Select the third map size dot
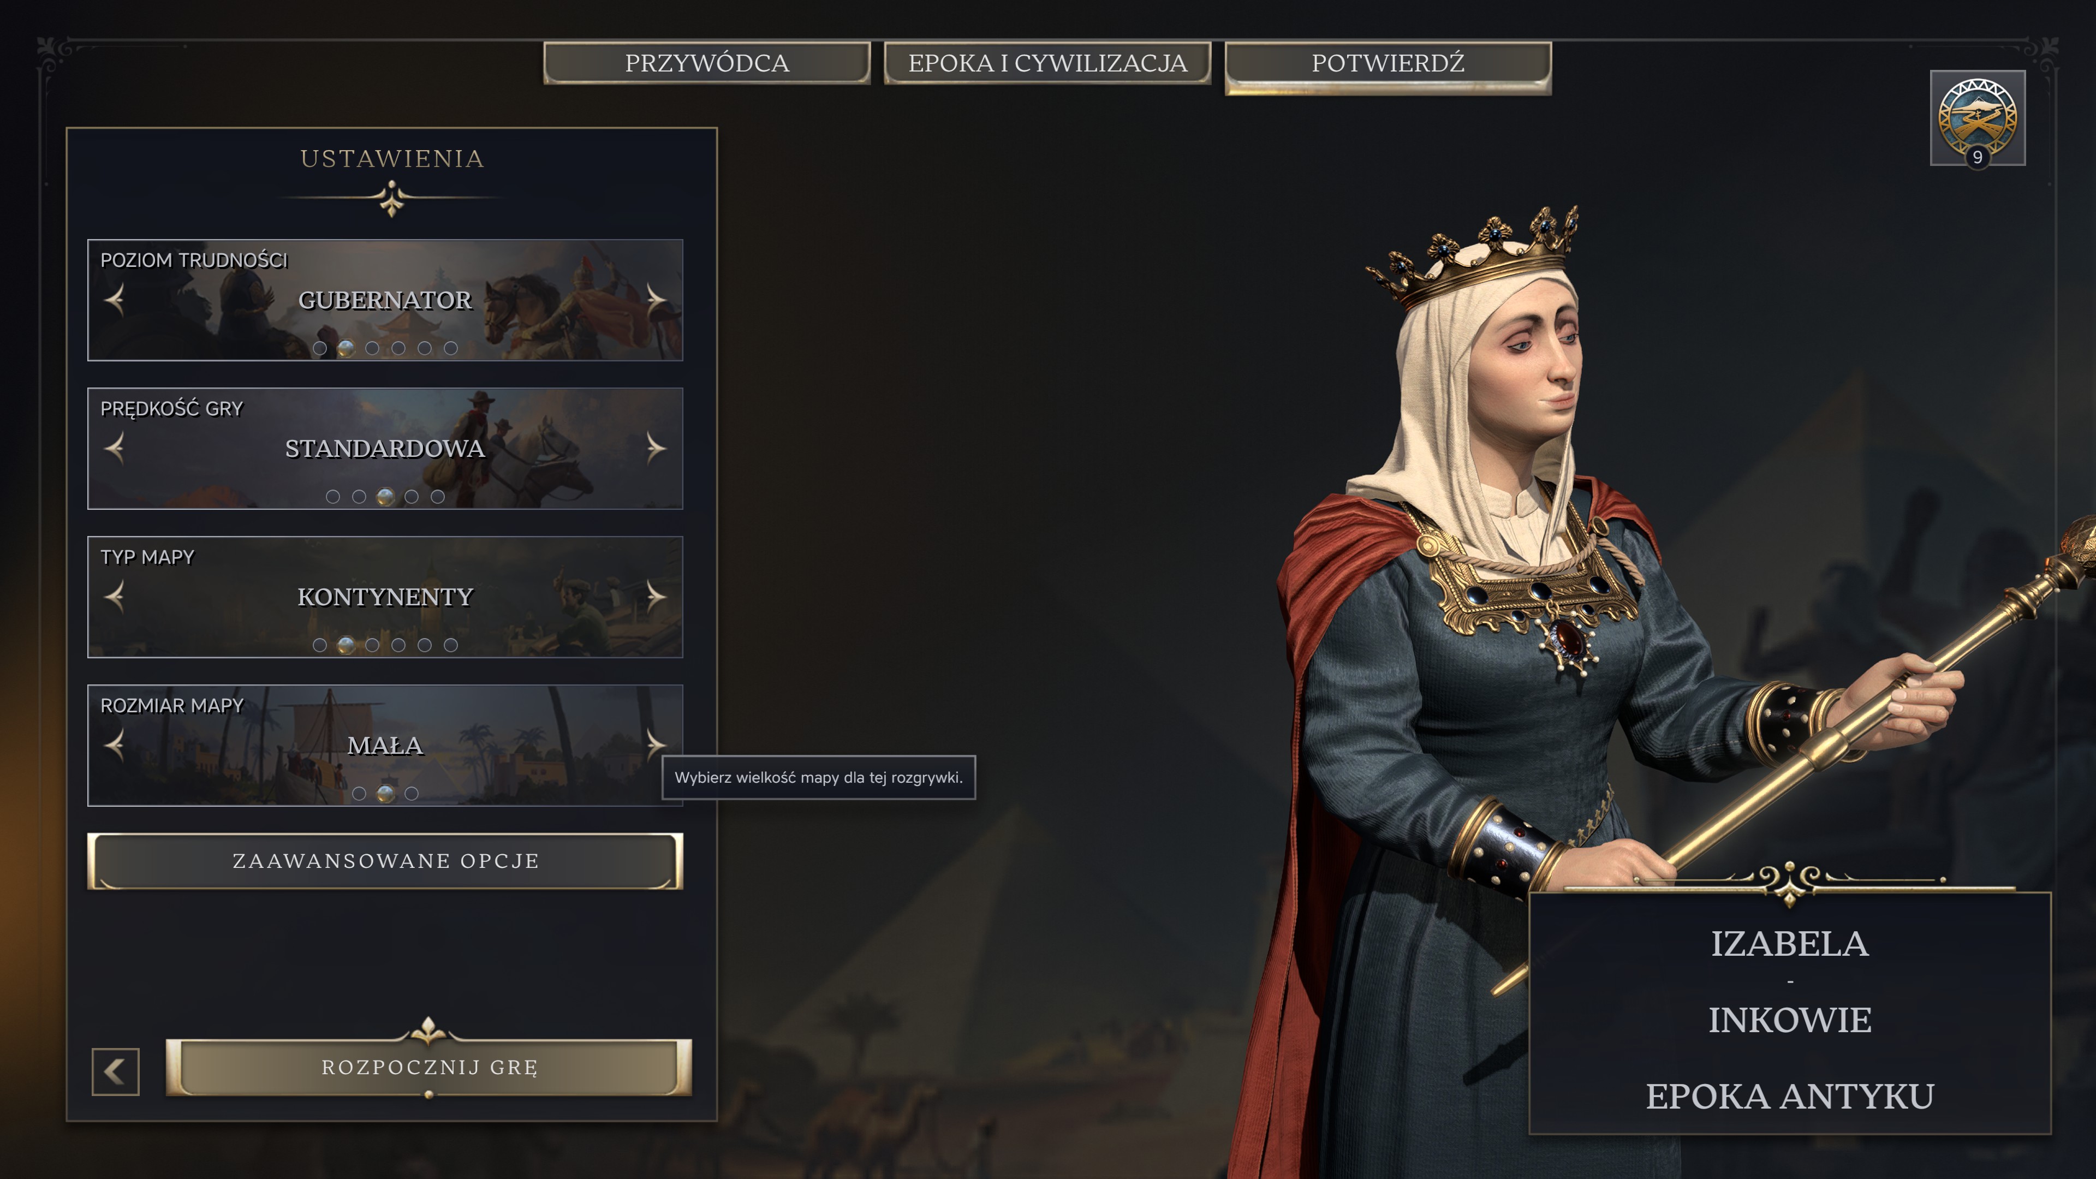The width and height of the screenshot is (2096, 1179). coord(412,793)
